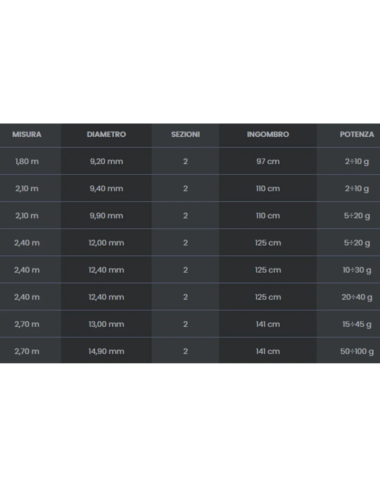The height and width of the screenshot is (492, 380).
Task: Select the 1,80 m measure cell
Action: click(x=27, y=161)
